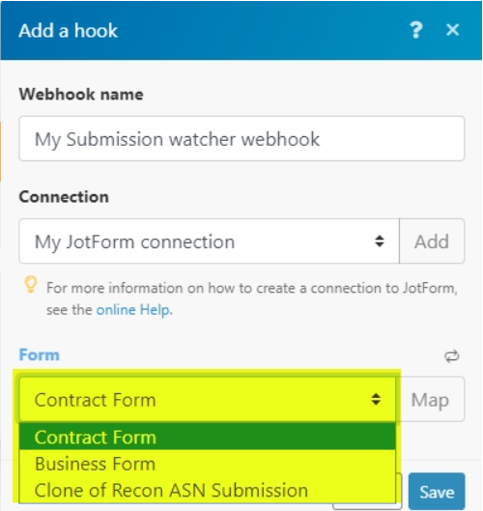Image resolution: width=483 pixels, height=511 pixels.
Task: Open the My JotForm connection dropdown
Action: tap(209, 241)
